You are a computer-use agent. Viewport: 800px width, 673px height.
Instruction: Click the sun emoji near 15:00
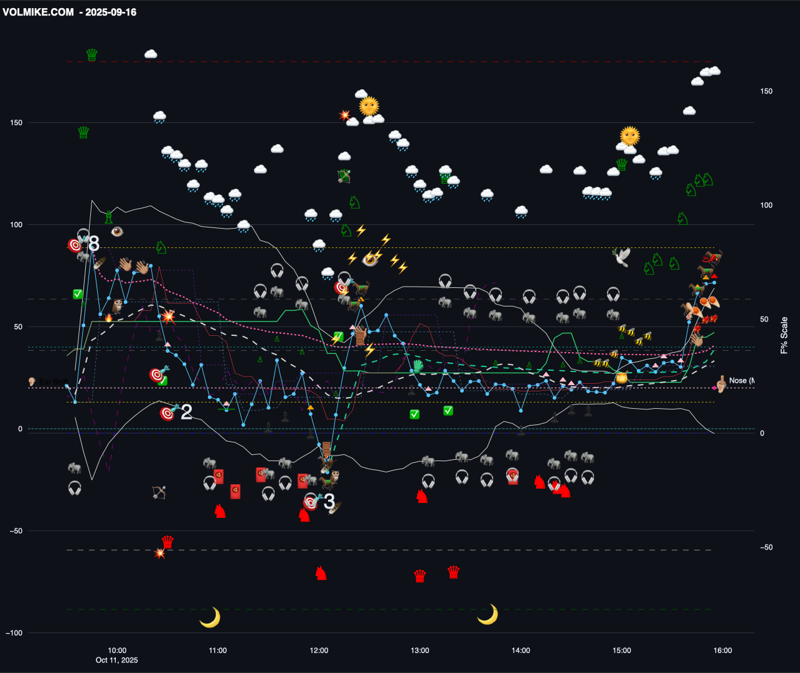click(630, 136)
